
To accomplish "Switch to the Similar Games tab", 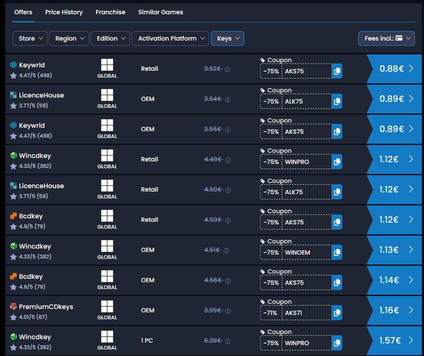I will point(161,12).
